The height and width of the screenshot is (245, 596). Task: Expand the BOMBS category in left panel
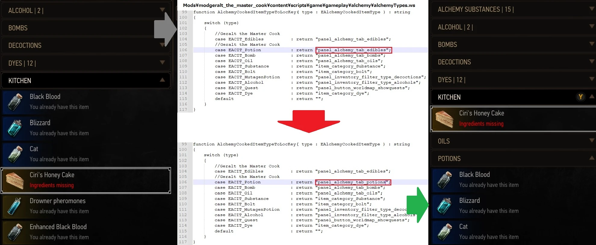[86, 28]
